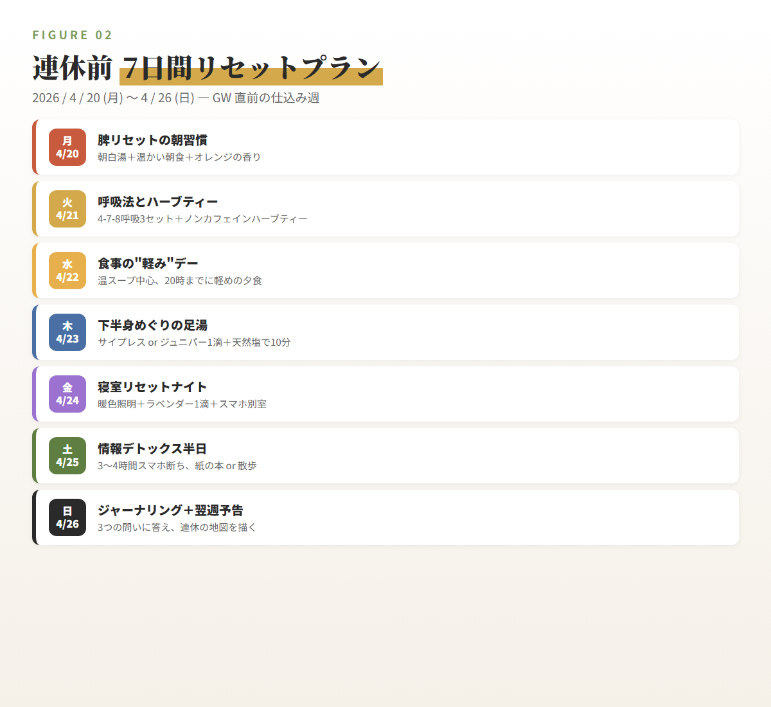Click the 土 4/25 date badge
The image size is (771, 707).
[x=67, y=456]
